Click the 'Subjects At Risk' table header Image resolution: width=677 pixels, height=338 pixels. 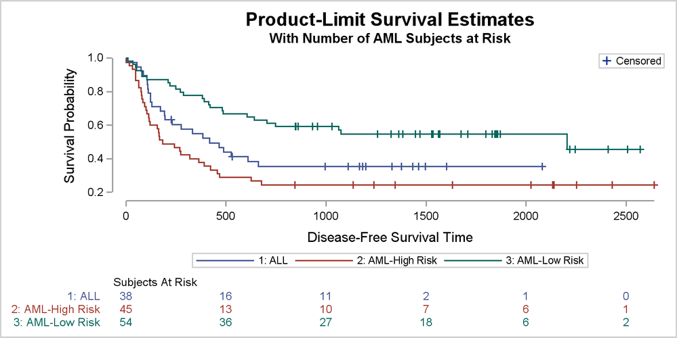[x=155, y=282]
